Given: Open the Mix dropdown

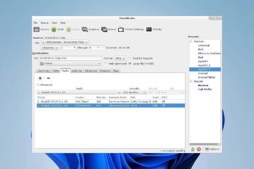Looking at the screenshot, I should click(x=172, y=92).
